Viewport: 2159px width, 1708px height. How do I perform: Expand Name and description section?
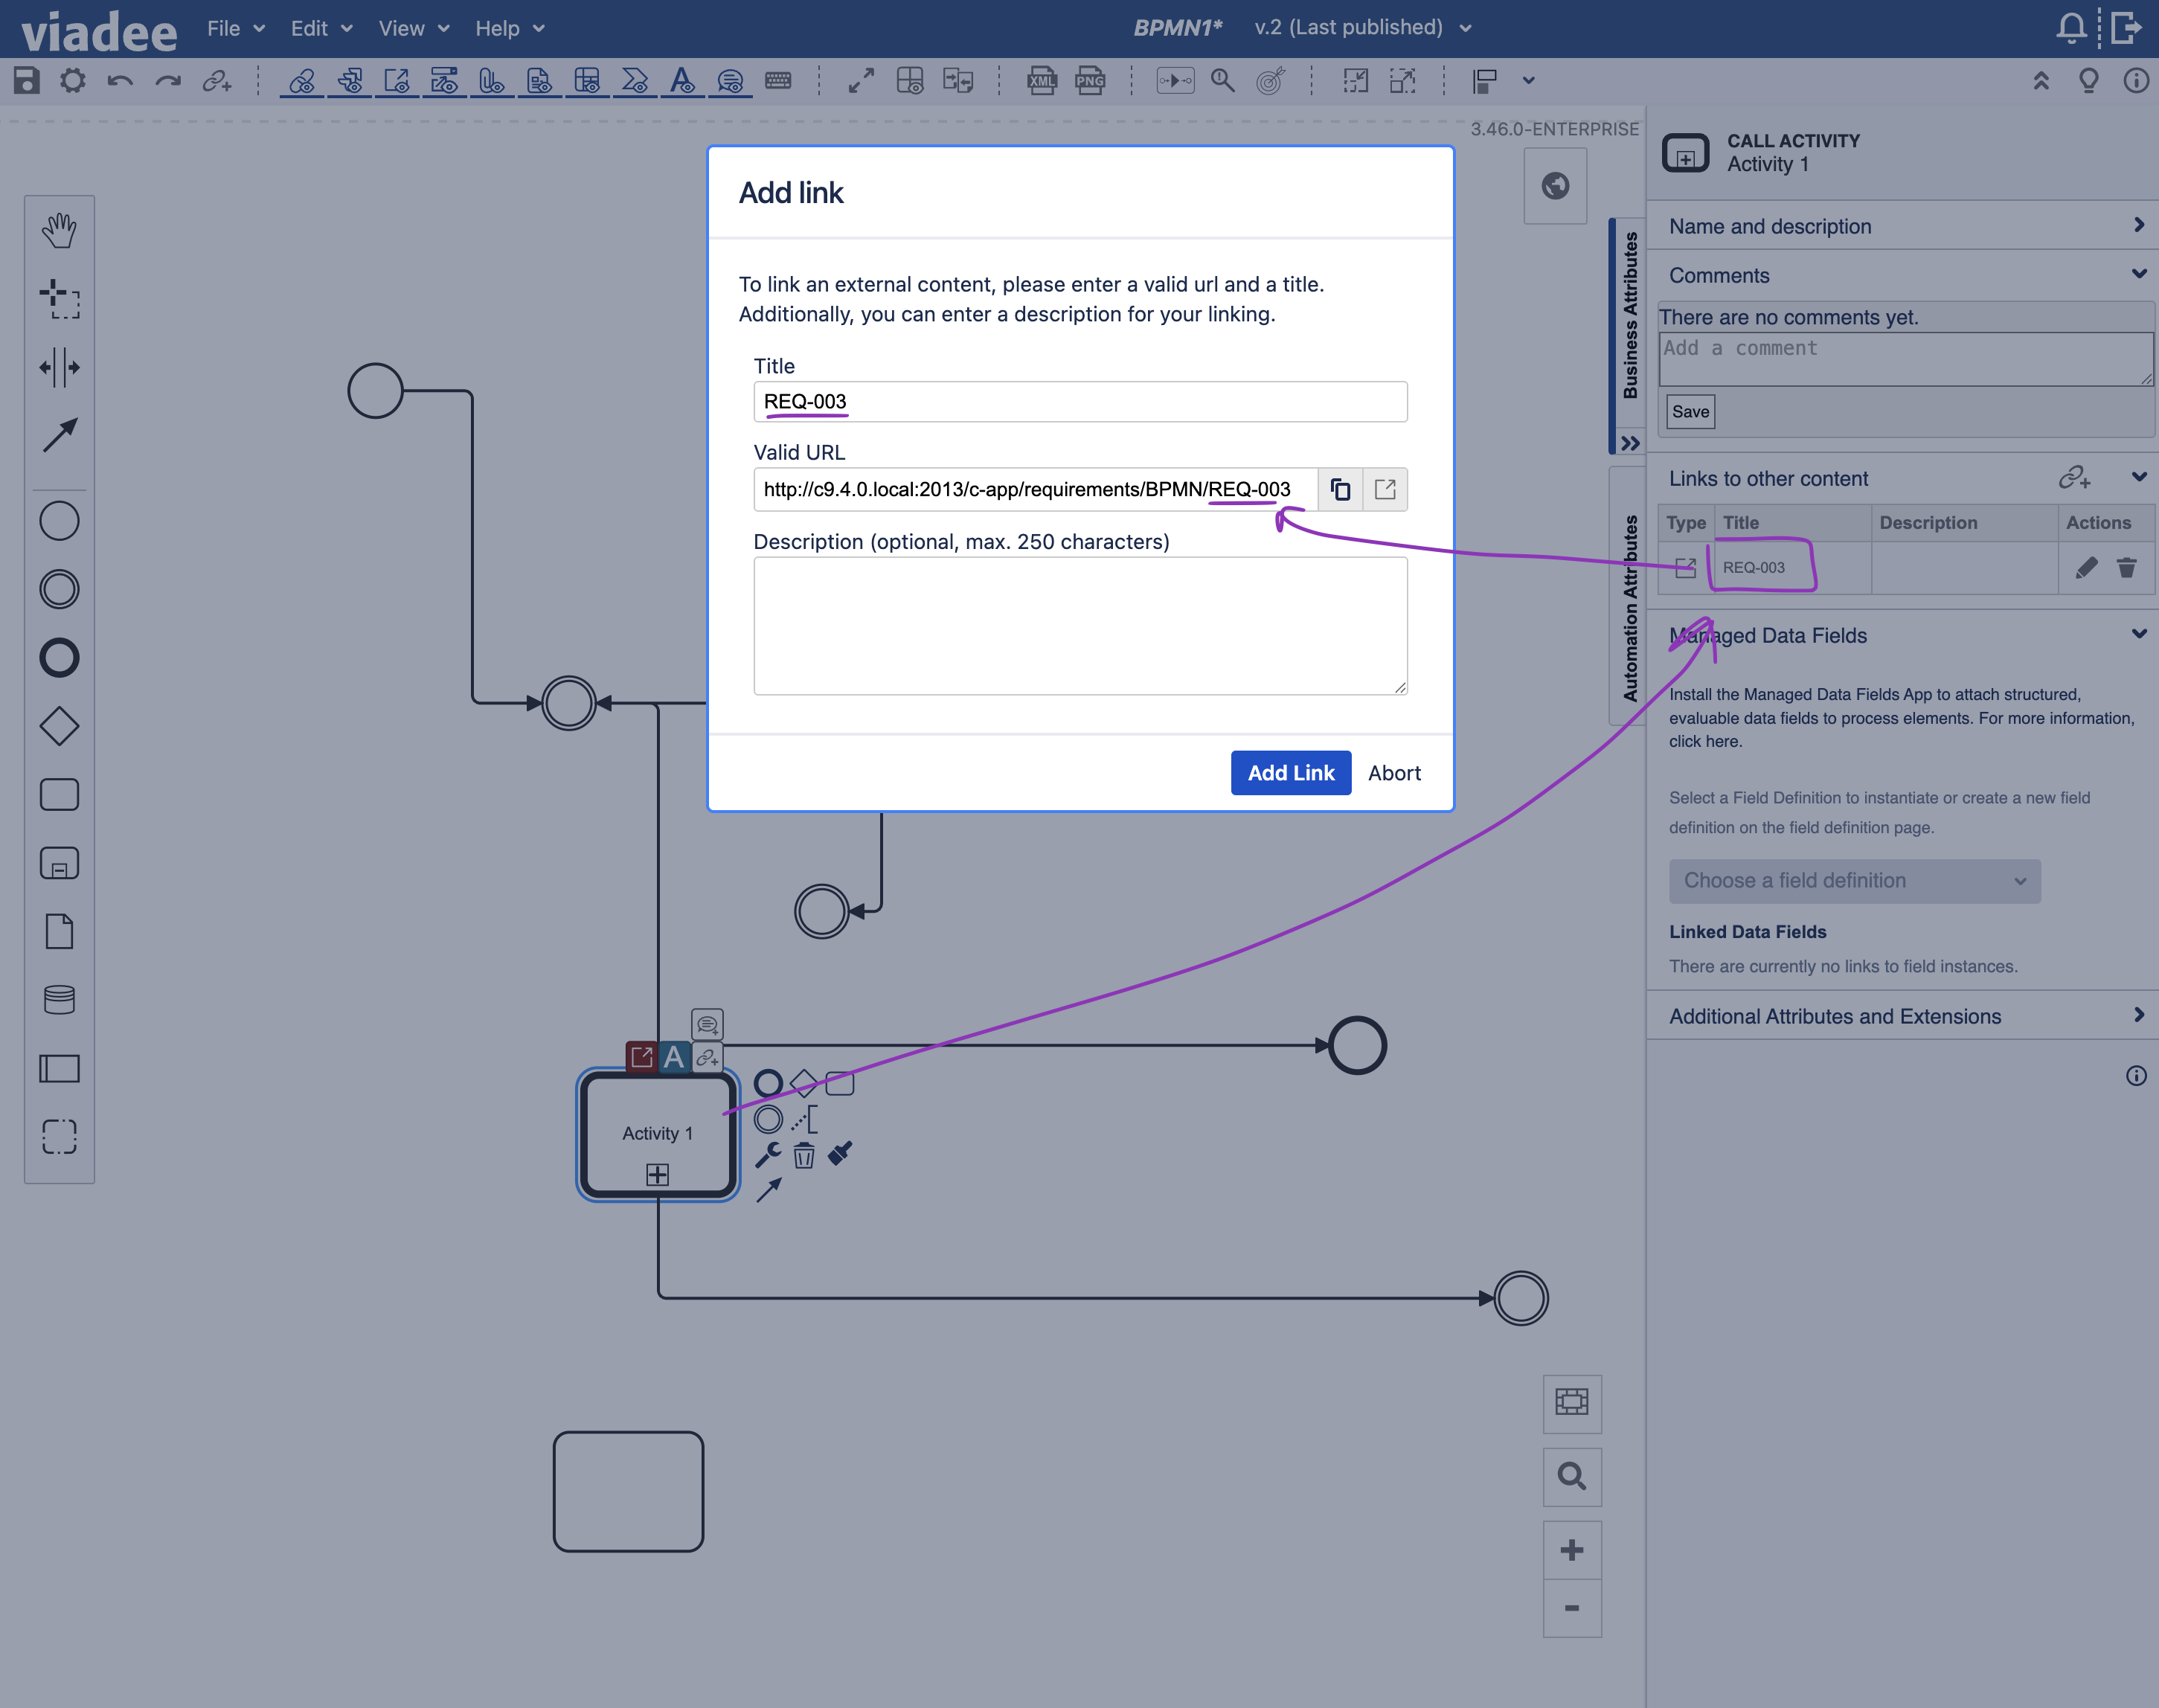(x=2138, y=225)
